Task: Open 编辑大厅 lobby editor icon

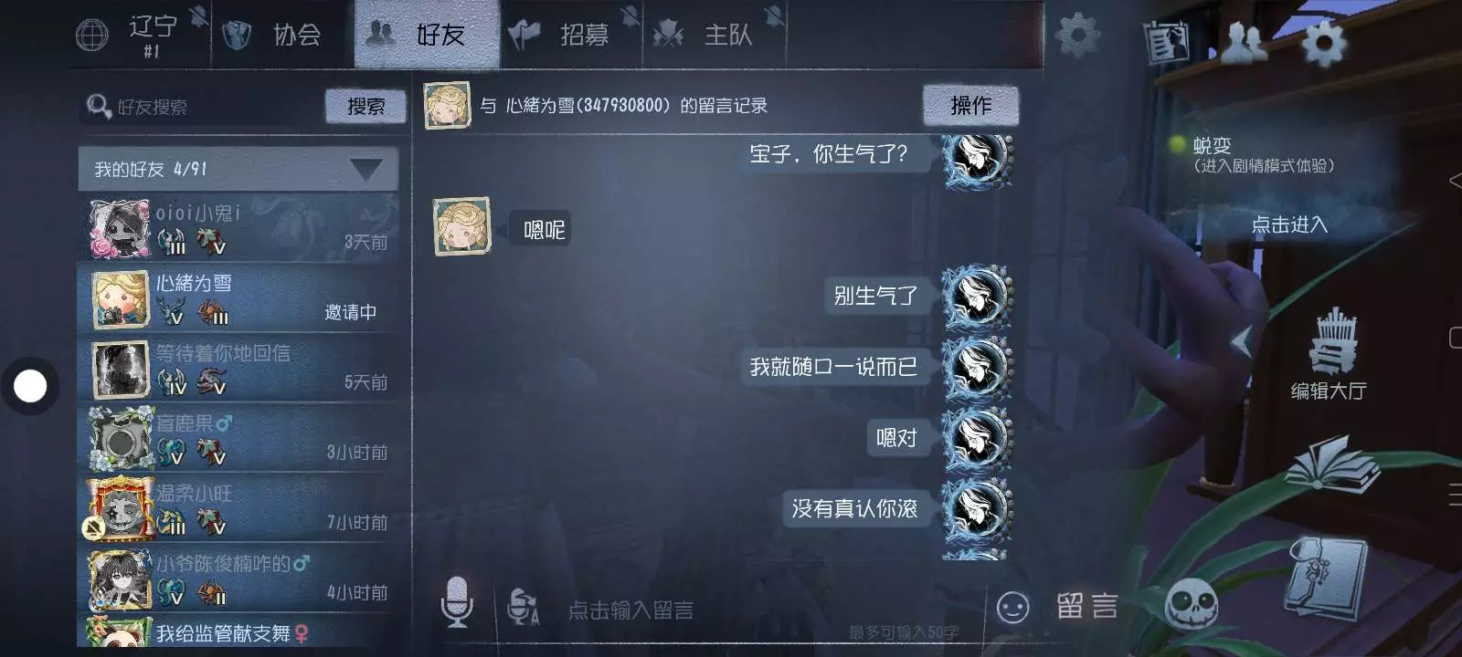Action: click(x=1330, y=354)
